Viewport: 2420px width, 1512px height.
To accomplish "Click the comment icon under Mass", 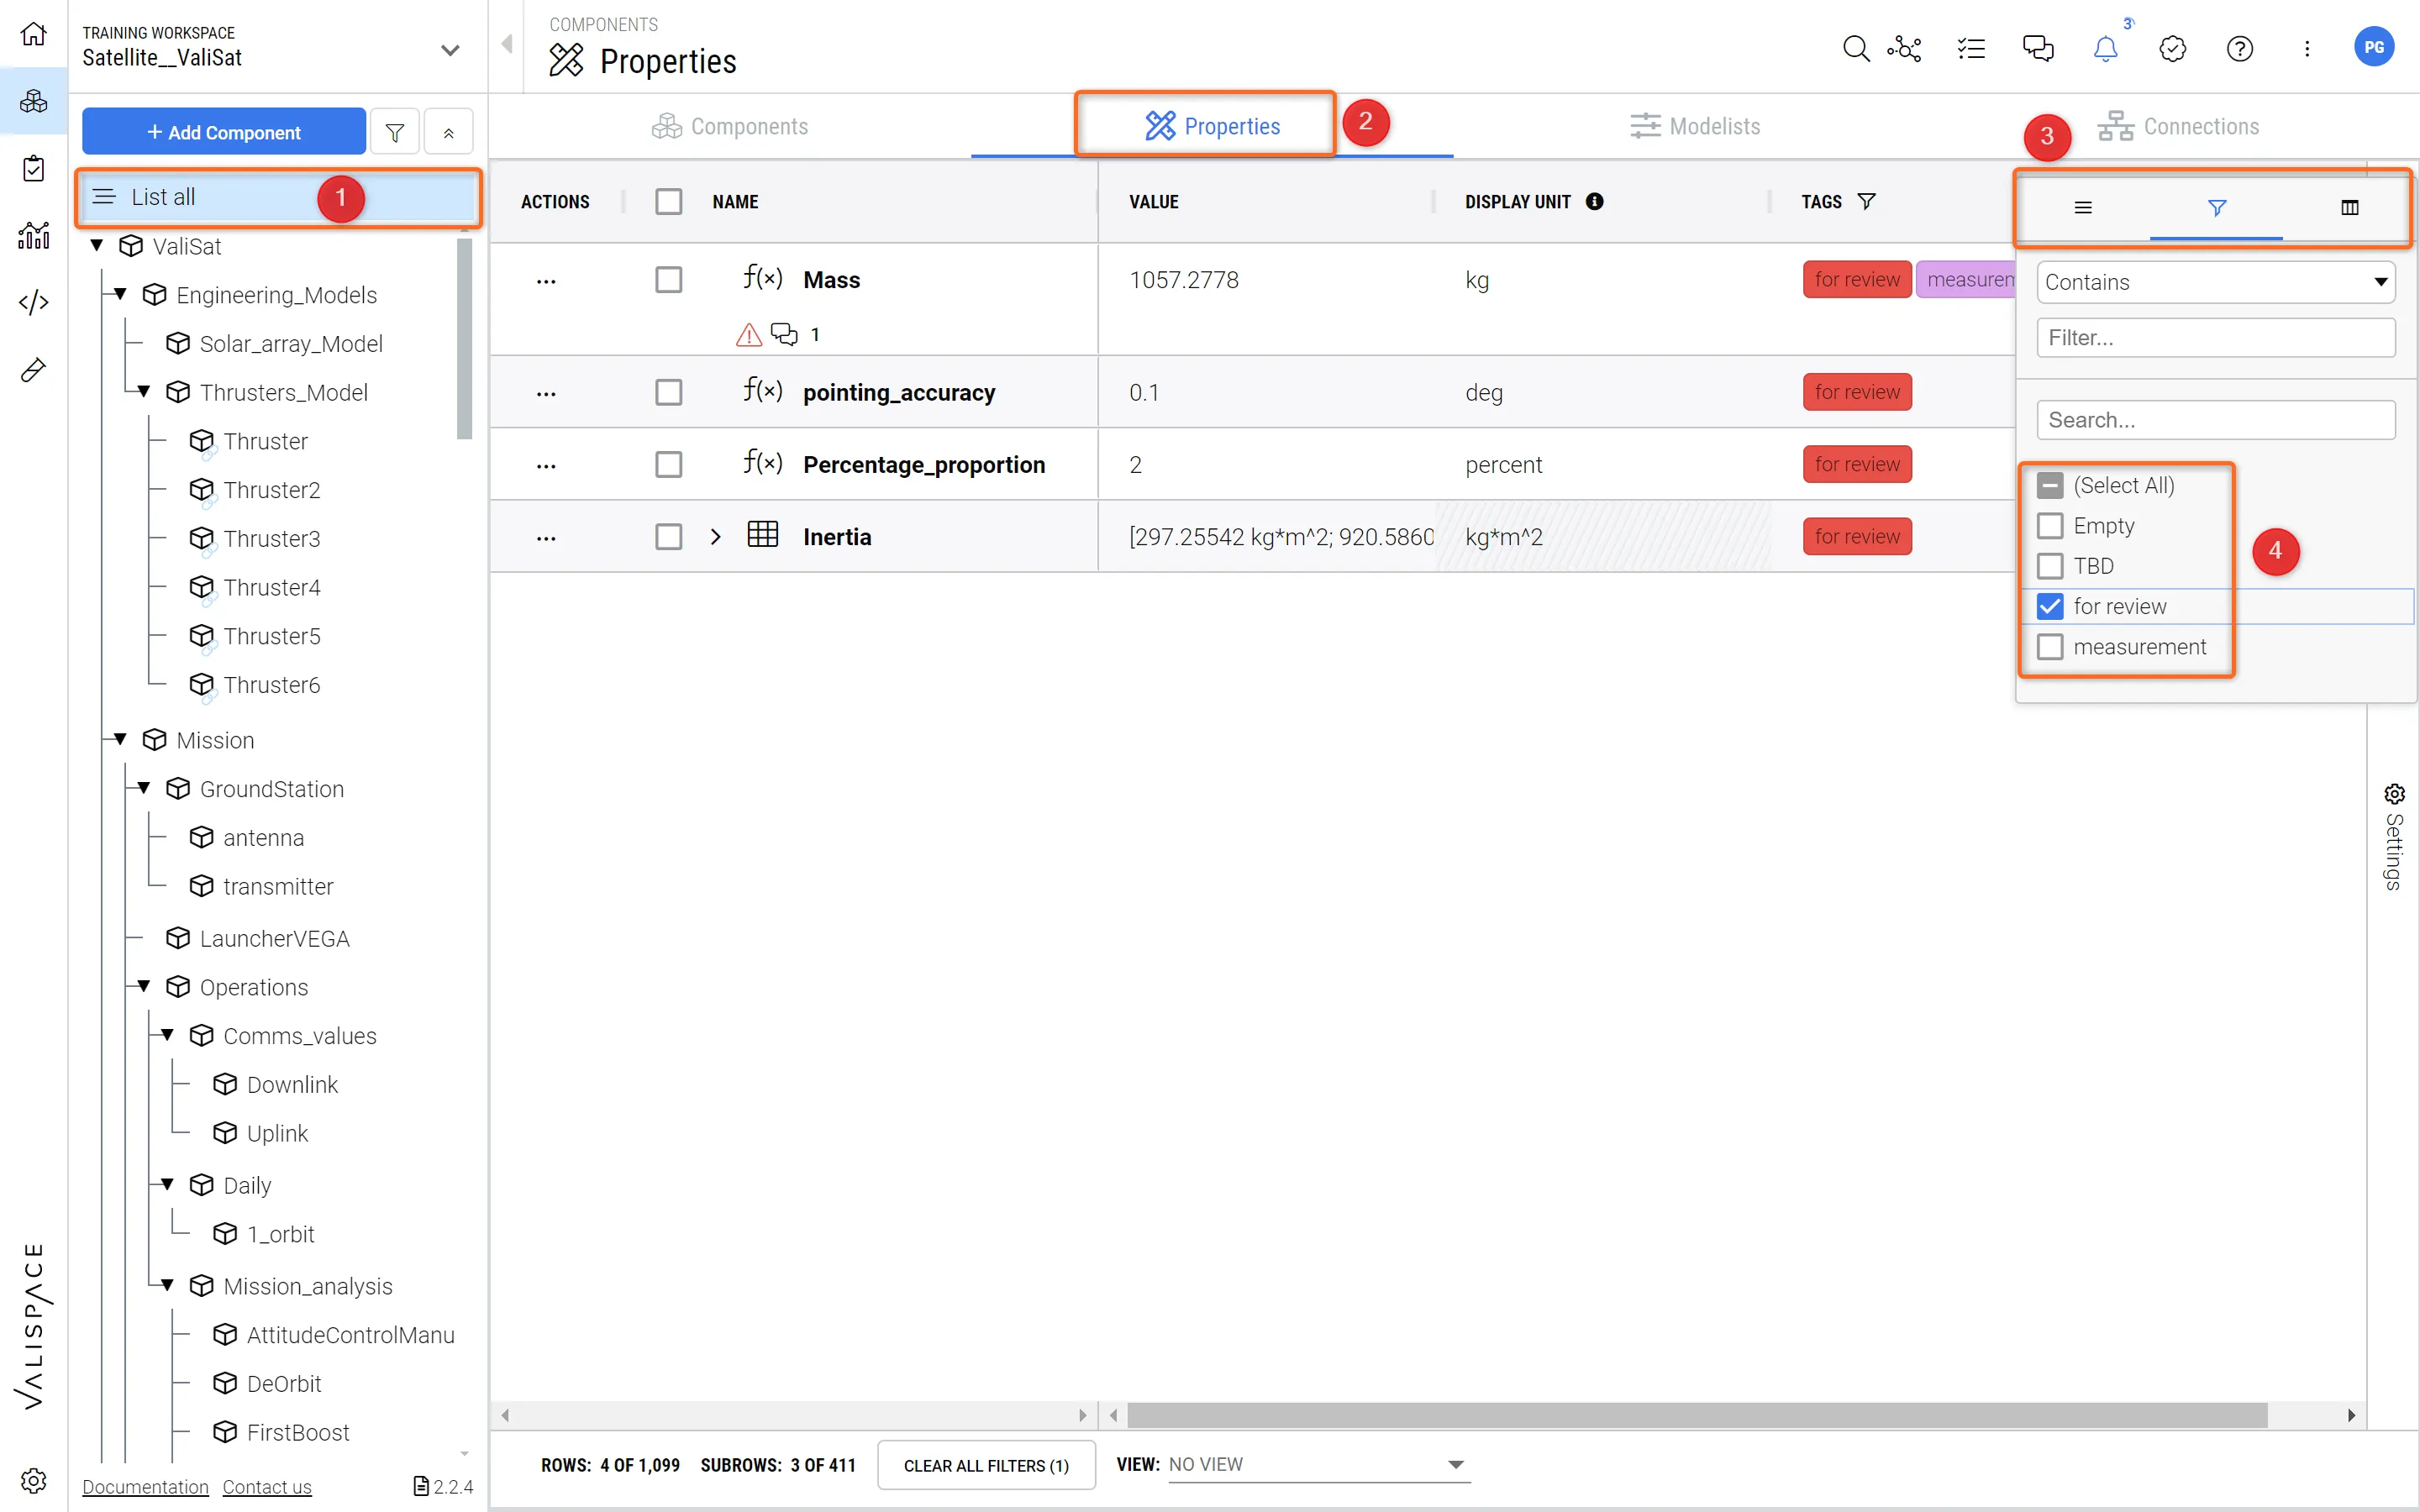I will pos(784,334).
